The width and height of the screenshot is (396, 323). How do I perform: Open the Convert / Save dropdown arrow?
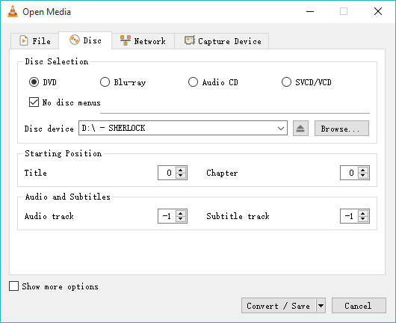(321, 306)
